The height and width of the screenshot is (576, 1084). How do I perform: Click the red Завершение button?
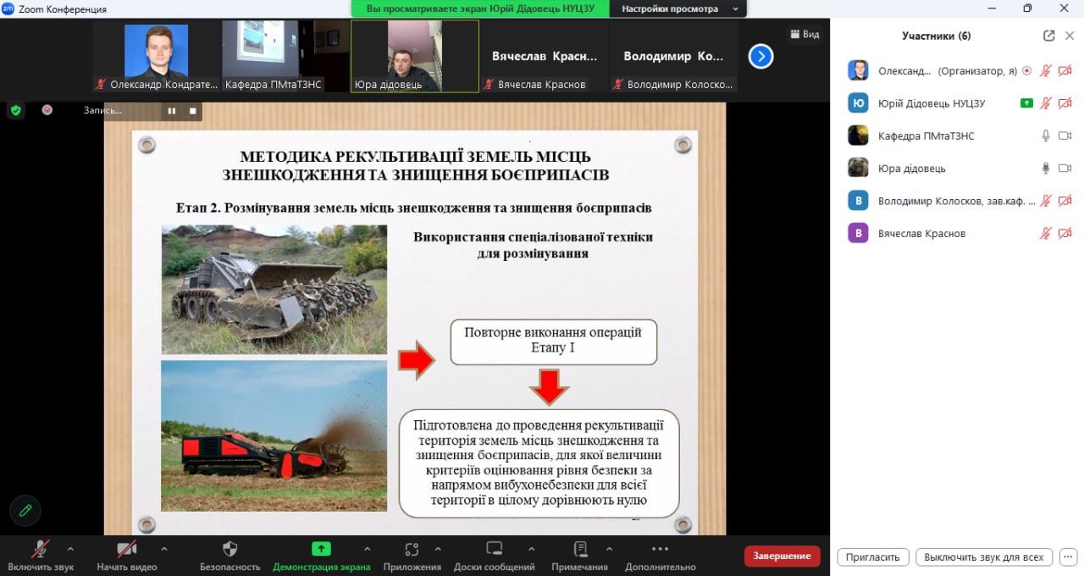(782, 556)
